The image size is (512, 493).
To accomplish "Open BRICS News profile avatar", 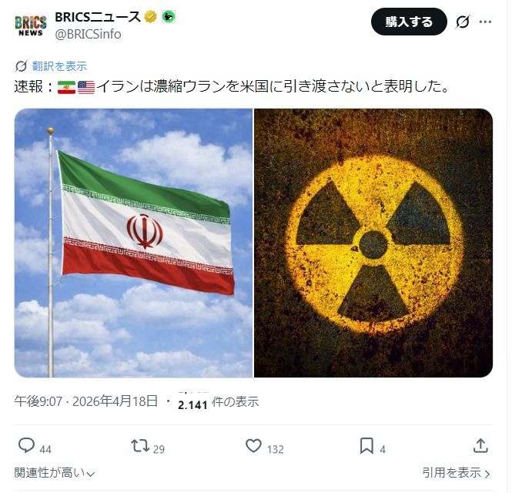I will tap(31, 25).
